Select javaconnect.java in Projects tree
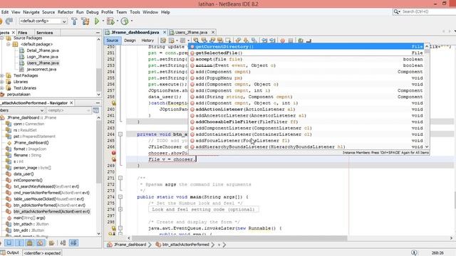 click(x=41, y=70)
